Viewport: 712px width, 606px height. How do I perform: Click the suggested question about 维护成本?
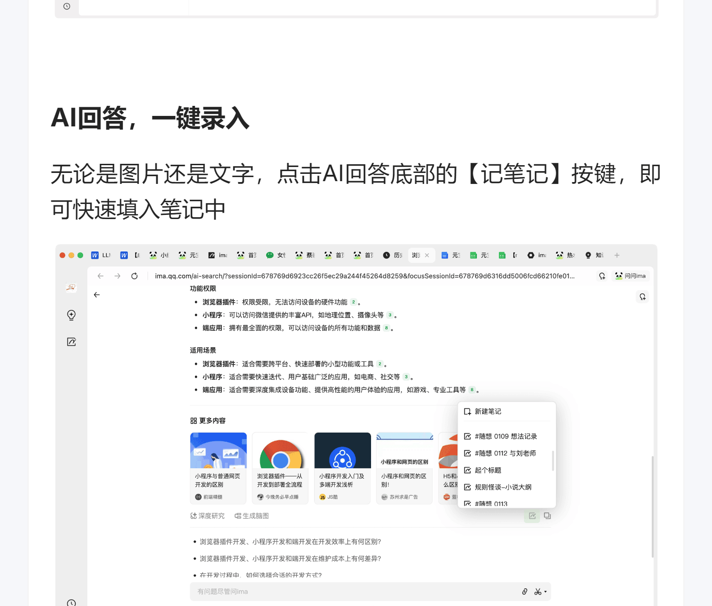point(290,559)
